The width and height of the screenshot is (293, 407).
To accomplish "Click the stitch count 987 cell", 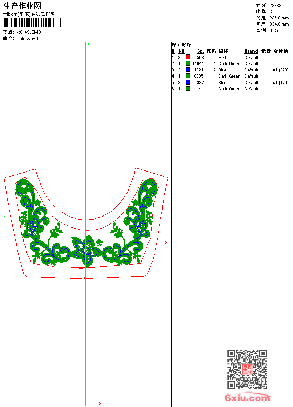I will pos(200,83).
